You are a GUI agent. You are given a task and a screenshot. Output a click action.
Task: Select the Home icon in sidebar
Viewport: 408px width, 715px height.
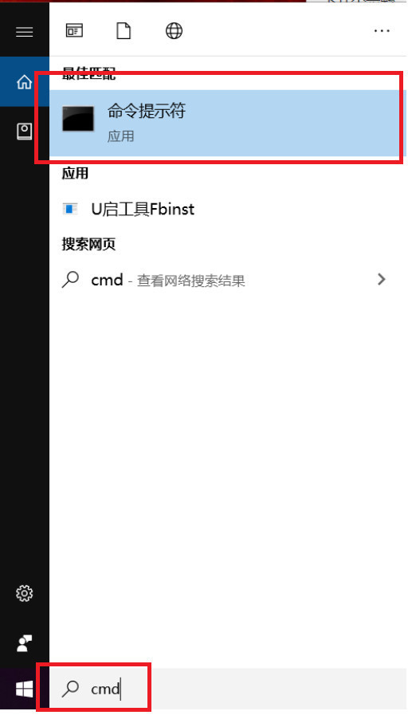click(x=24, y=82)
